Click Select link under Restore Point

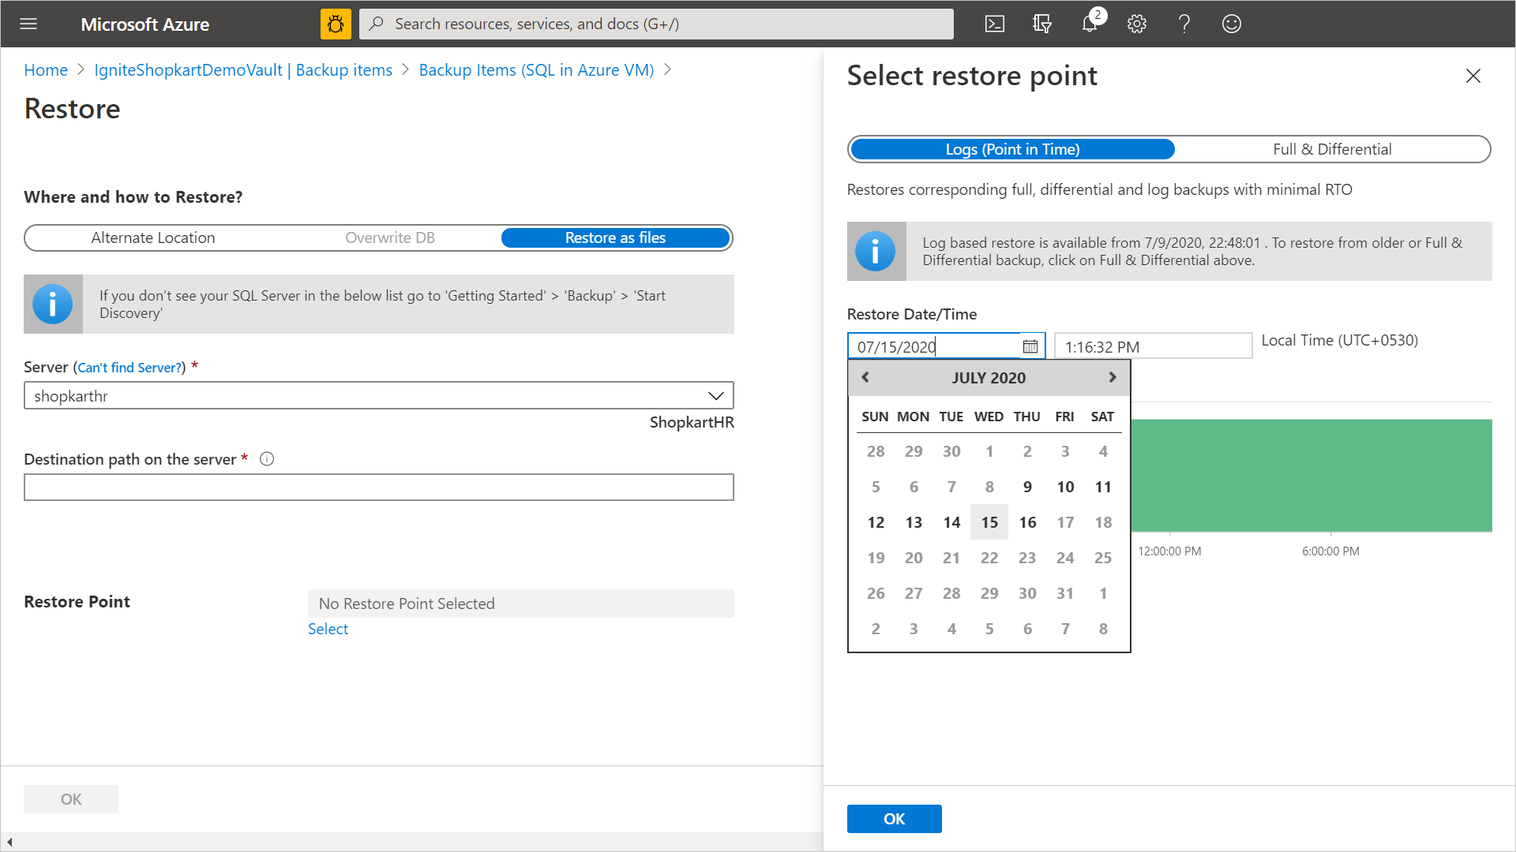tap(328, 629)
